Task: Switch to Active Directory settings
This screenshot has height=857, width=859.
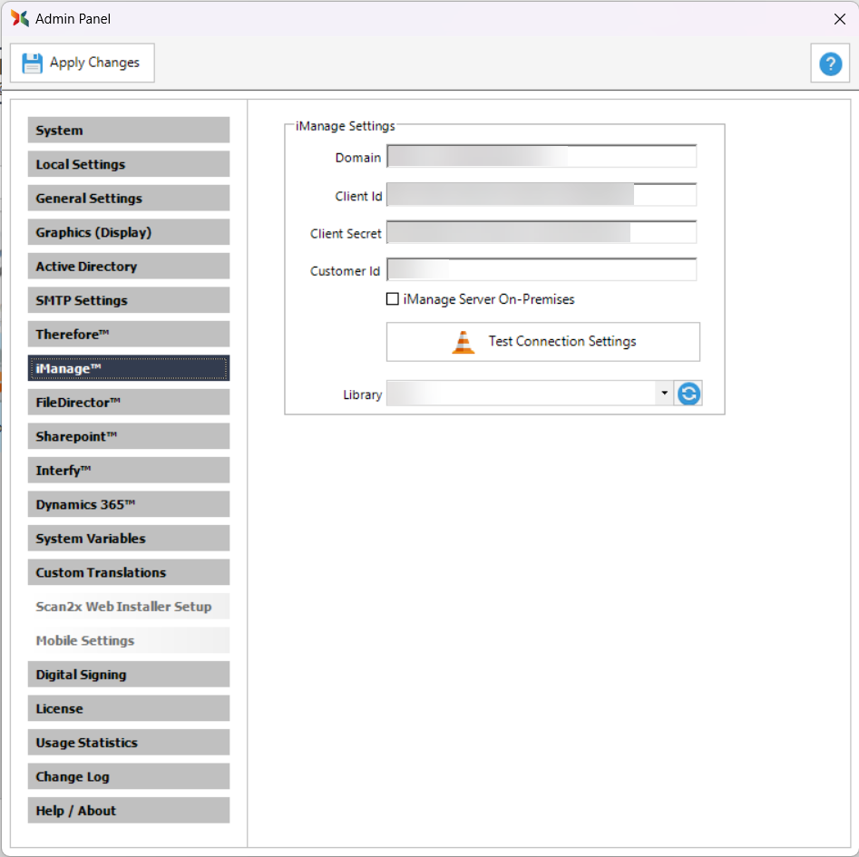Action: pos(128,267)
